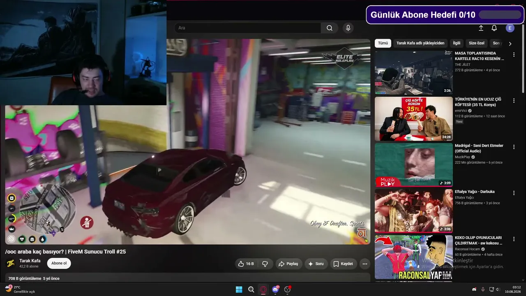
Task: Open 'Madrigal - Seni Dert Etmeler' video title
Action: pos(479,148)
